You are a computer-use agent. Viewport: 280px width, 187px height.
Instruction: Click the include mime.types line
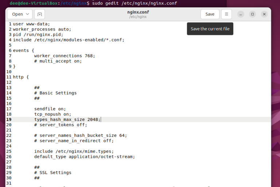pyautogui.click(x=74, y=151)
